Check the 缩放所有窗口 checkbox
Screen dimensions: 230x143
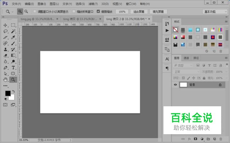click(x=74, y=12)
